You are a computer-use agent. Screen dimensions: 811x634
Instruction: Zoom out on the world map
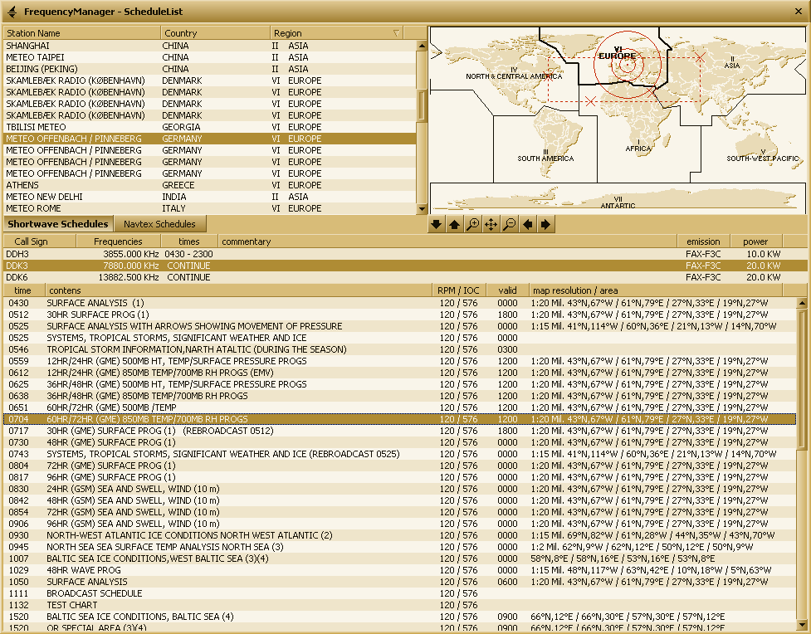509,224
